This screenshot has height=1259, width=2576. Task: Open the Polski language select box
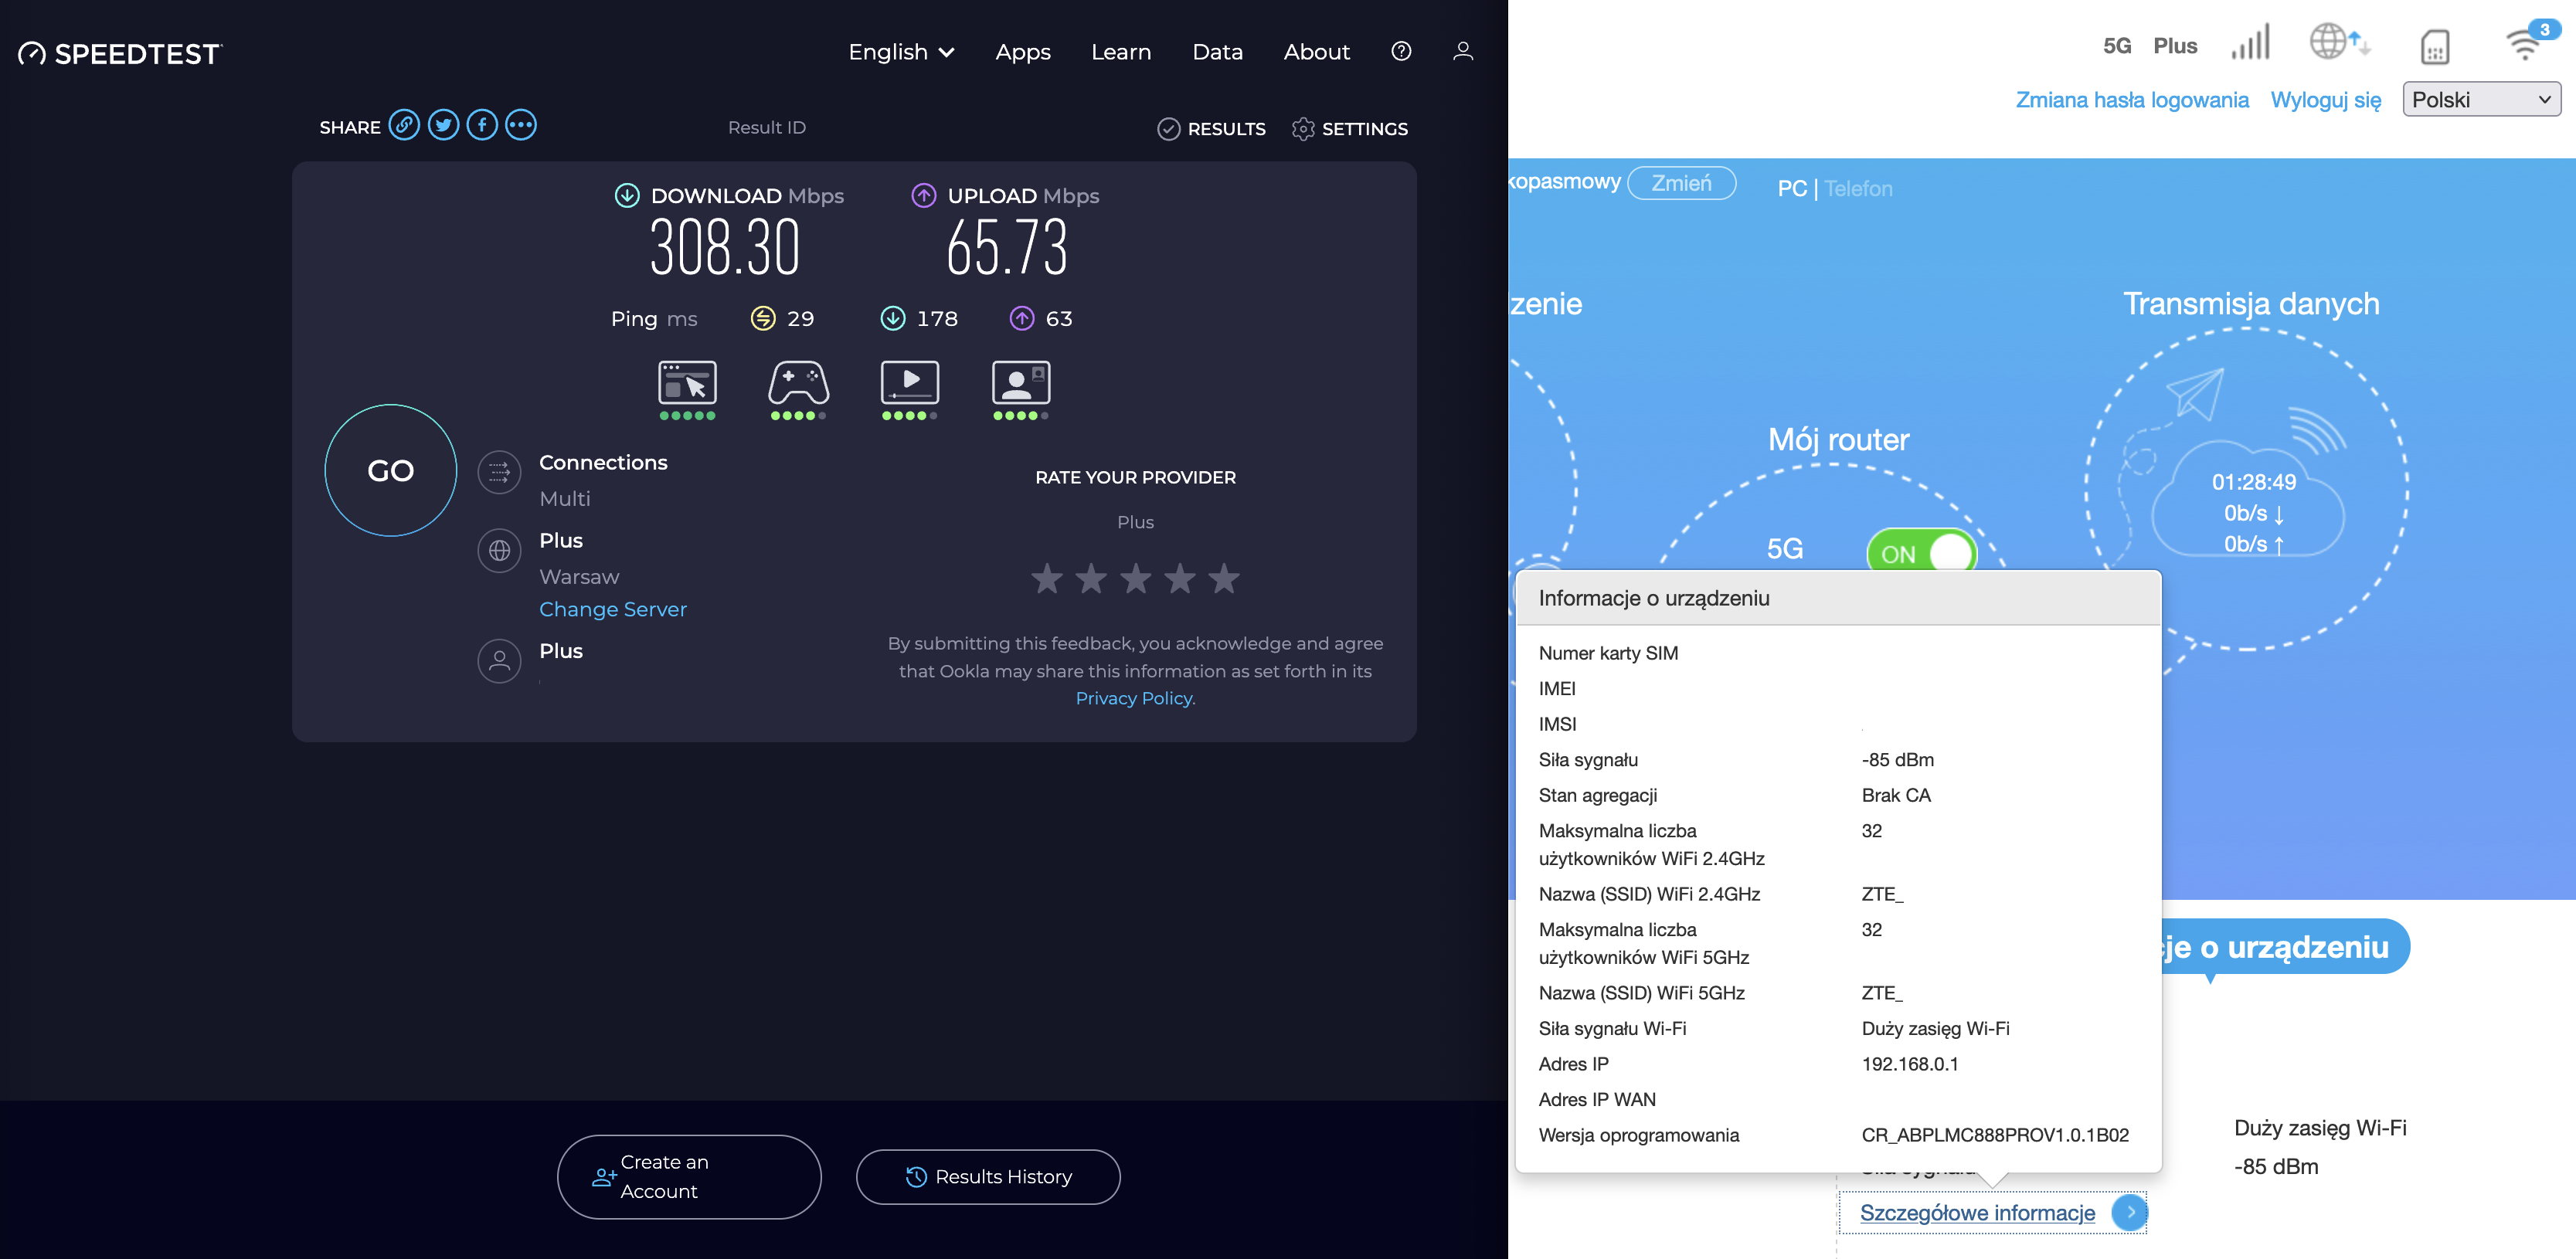point(2480,100)
